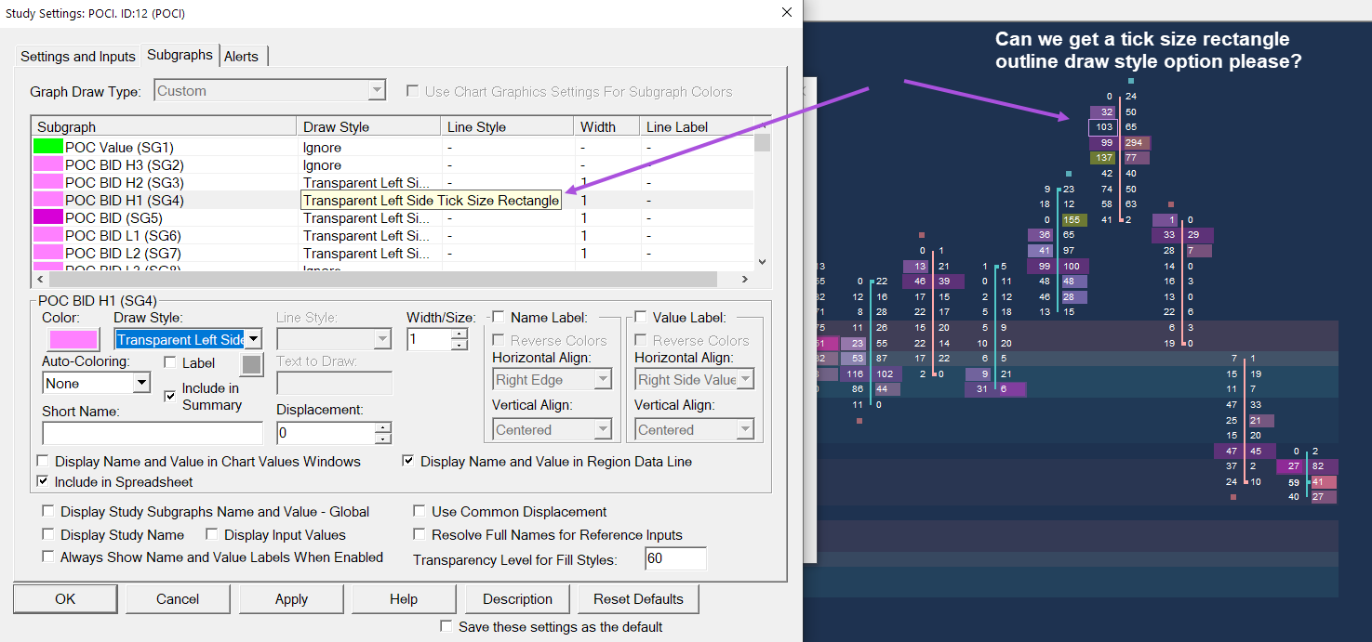Open the Draw Style dropdown
The height and width of the screenshot is (642, 1372).
pyautogui.click(x=254, y=340)
